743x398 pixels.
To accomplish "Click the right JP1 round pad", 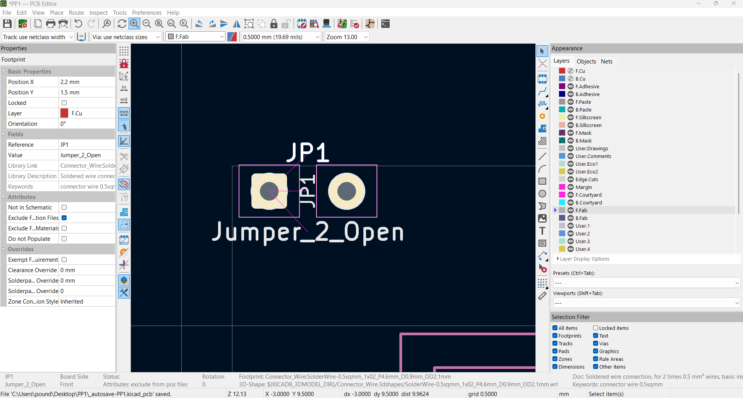I will tap(347, 191).
